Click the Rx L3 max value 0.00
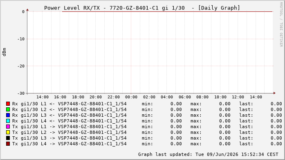 tap(224, 115)
